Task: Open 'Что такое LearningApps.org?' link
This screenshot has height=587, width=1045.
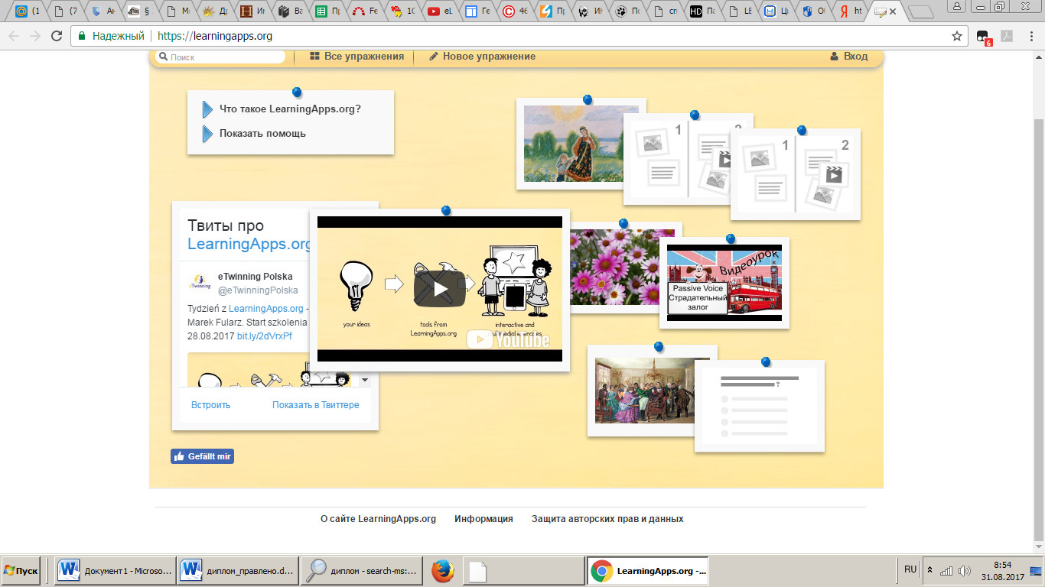Action: pos(290,109)
